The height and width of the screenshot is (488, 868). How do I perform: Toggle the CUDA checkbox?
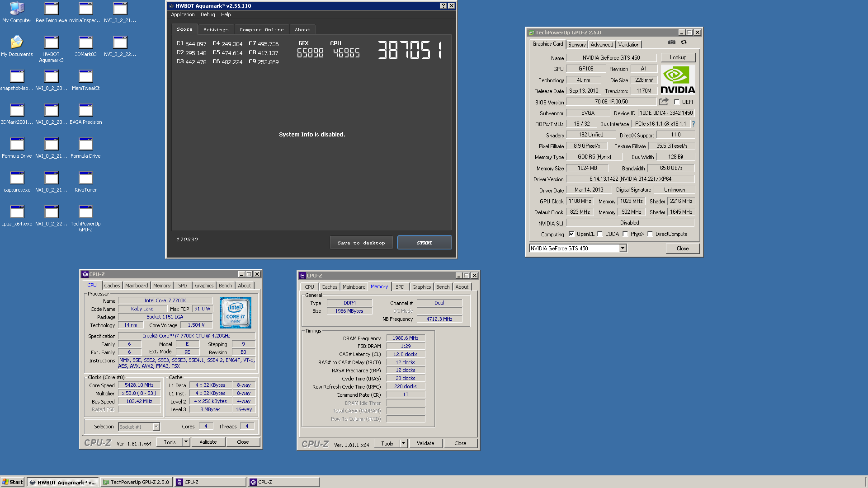point(600,234)
